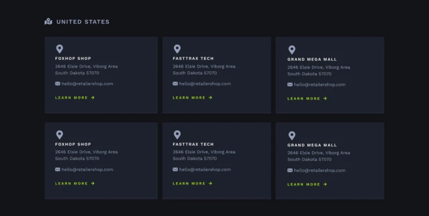Select the FOXHOP SHOP title in the lower row

pos(73,144)
